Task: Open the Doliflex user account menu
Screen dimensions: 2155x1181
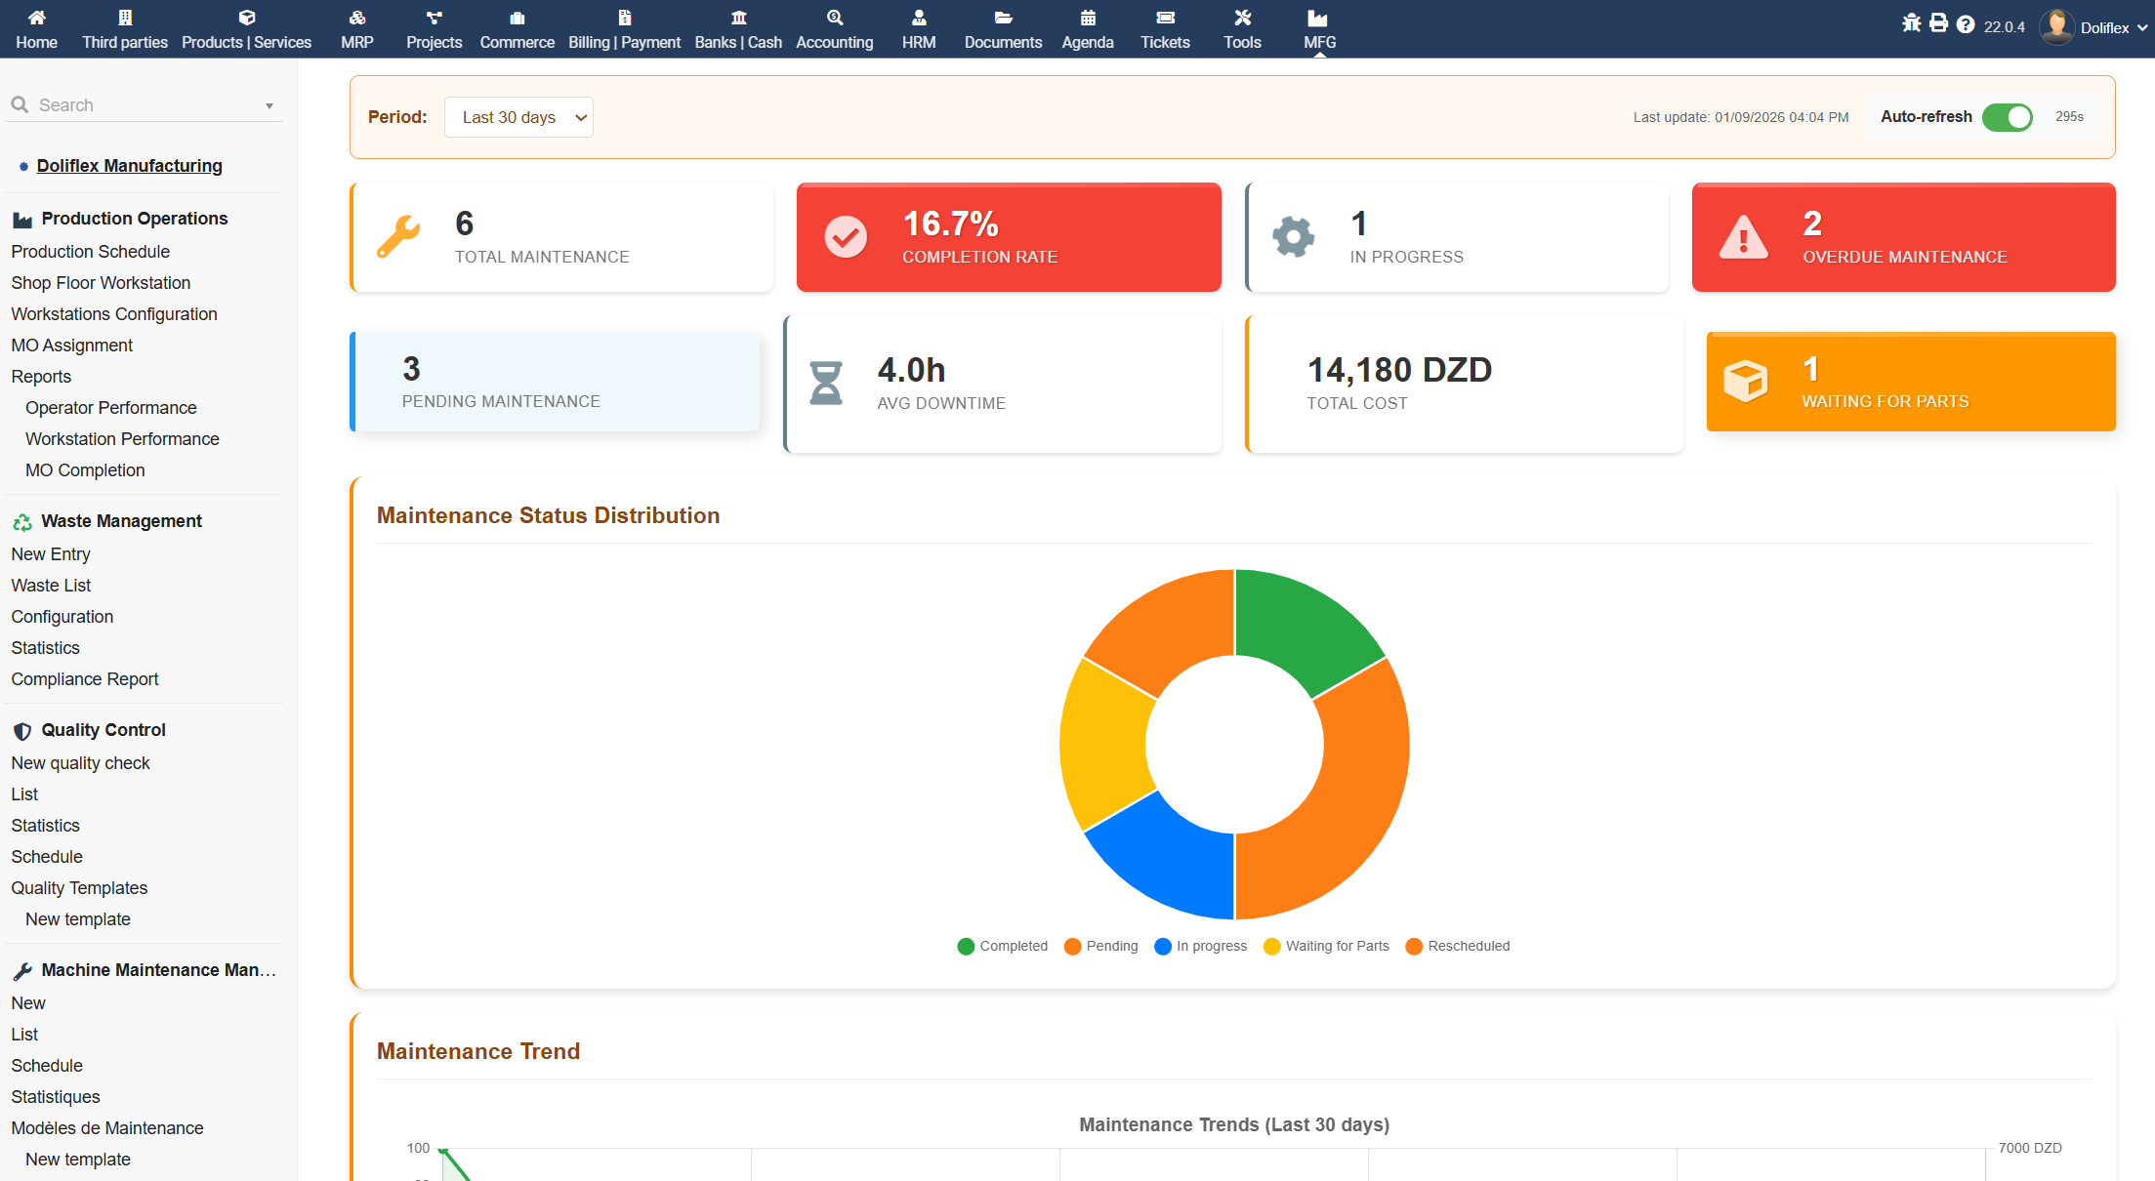Action: coord(2102,27)
